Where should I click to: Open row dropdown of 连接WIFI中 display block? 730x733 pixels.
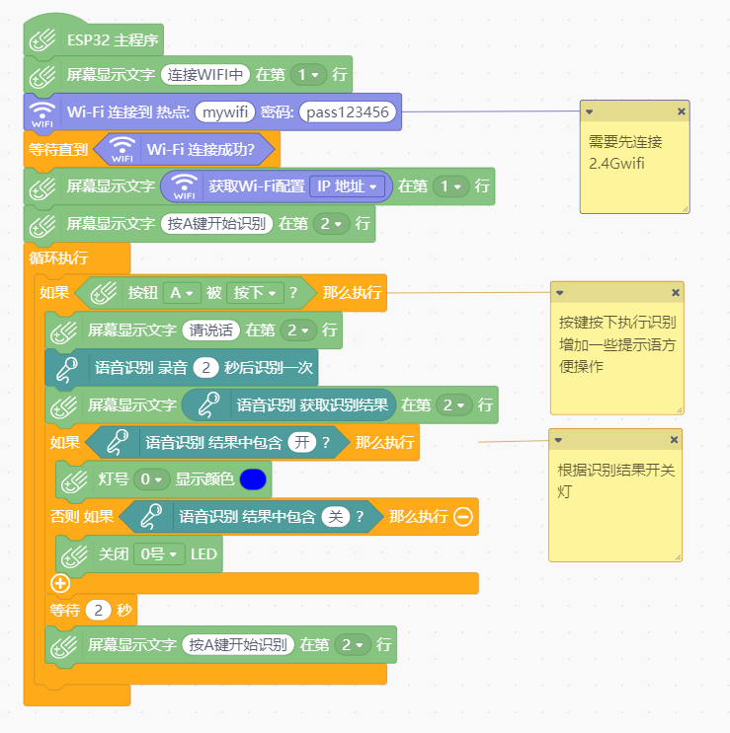point(308,75)
